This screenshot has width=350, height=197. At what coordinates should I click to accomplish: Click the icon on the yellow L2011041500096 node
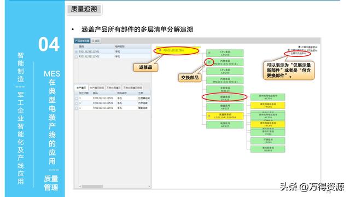(x=209, y=116)
